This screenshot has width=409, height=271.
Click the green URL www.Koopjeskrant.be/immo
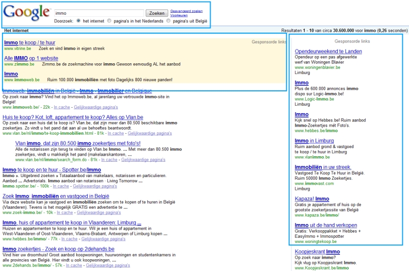[322, 268]
